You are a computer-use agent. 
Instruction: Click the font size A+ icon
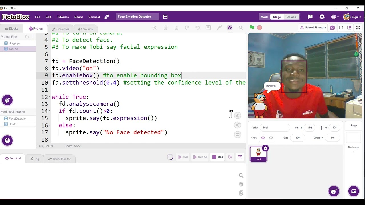click(230, 28)
